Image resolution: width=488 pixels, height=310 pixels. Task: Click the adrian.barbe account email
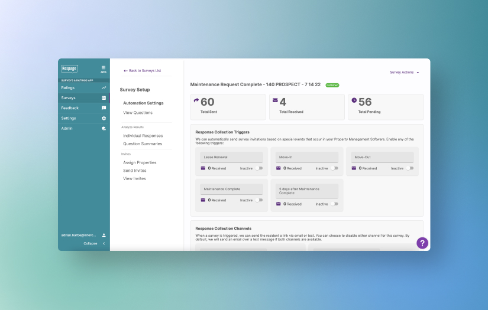click(x=79, y=235)
